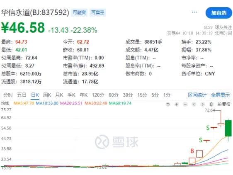Click the 换手 value 23.22%

(x=203, y=42)
